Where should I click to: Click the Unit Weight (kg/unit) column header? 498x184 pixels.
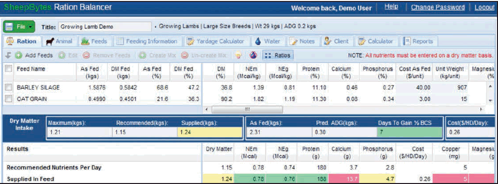coord(450,73)
